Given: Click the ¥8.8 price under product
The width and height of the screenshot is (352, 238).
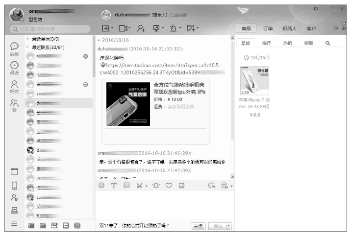Looking at the screenshot, I should click(x=255, y=115).
